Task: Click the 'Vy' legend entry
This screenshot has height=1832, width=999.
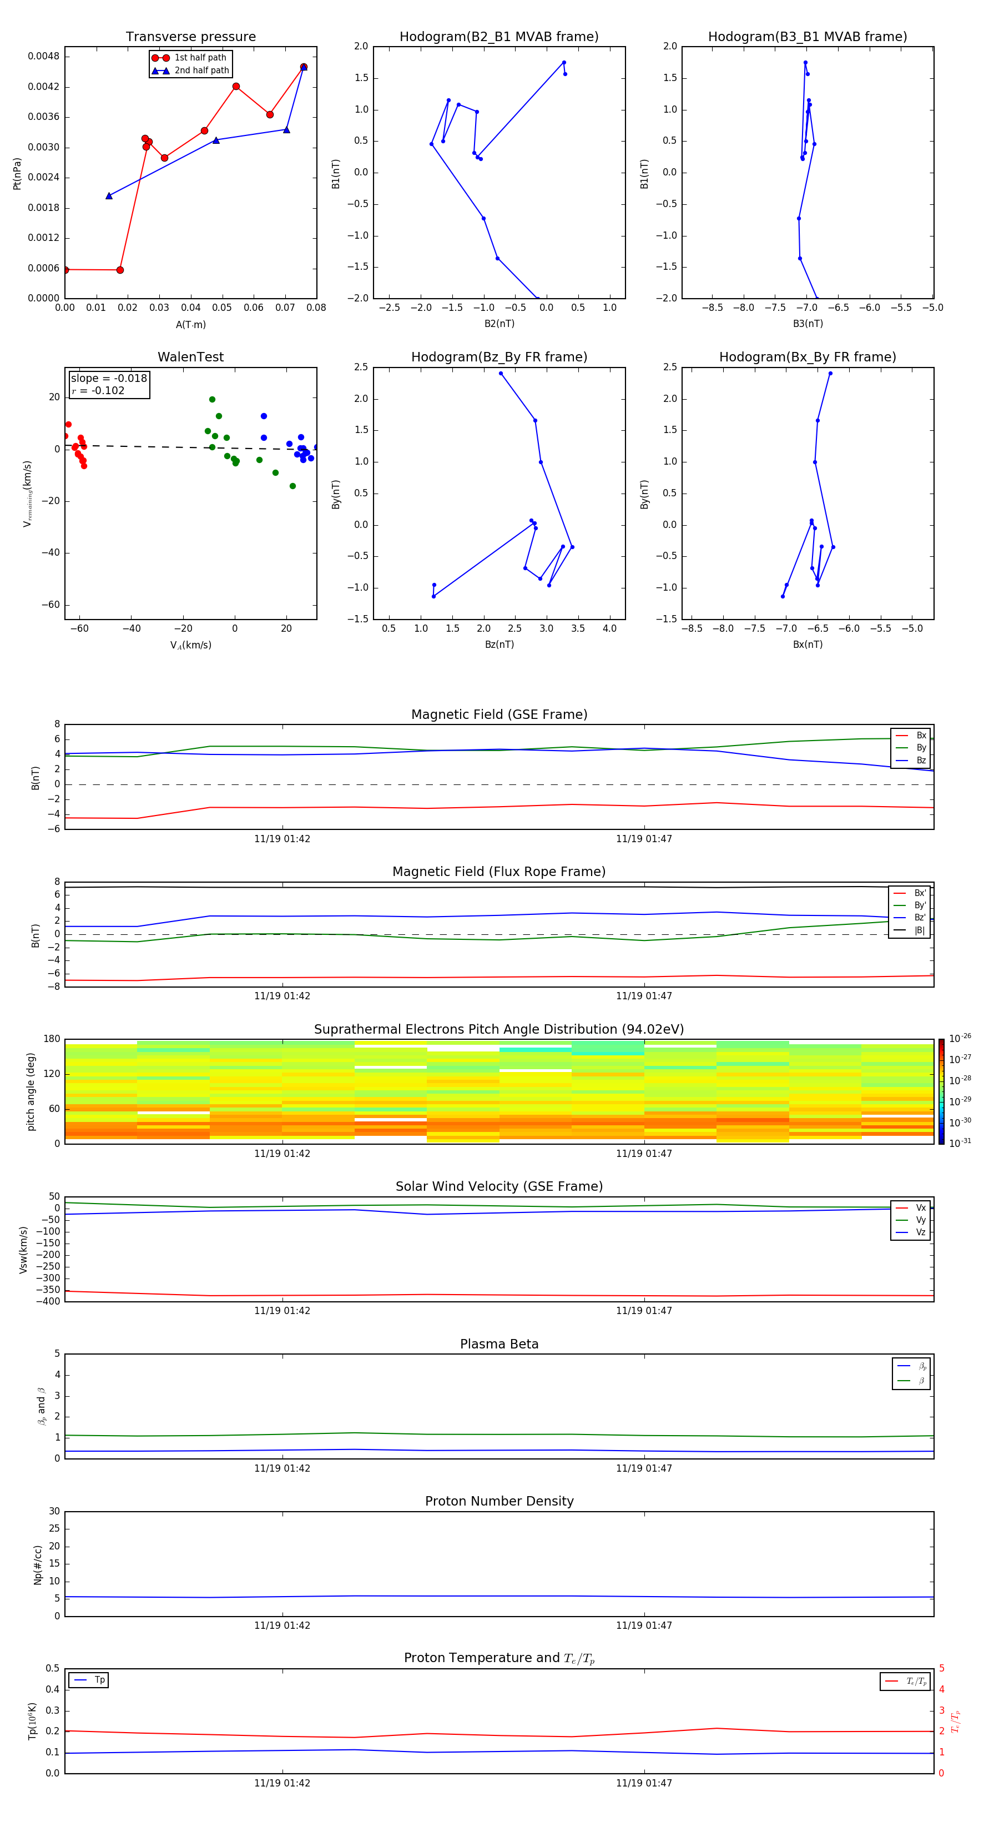Action: tap(911, 1220)
